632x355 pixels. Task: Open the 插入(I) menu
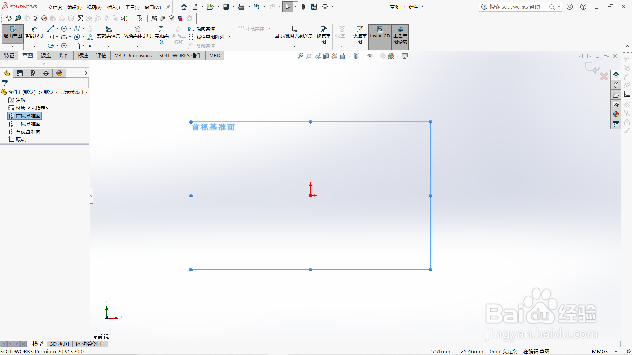(114, 7)
